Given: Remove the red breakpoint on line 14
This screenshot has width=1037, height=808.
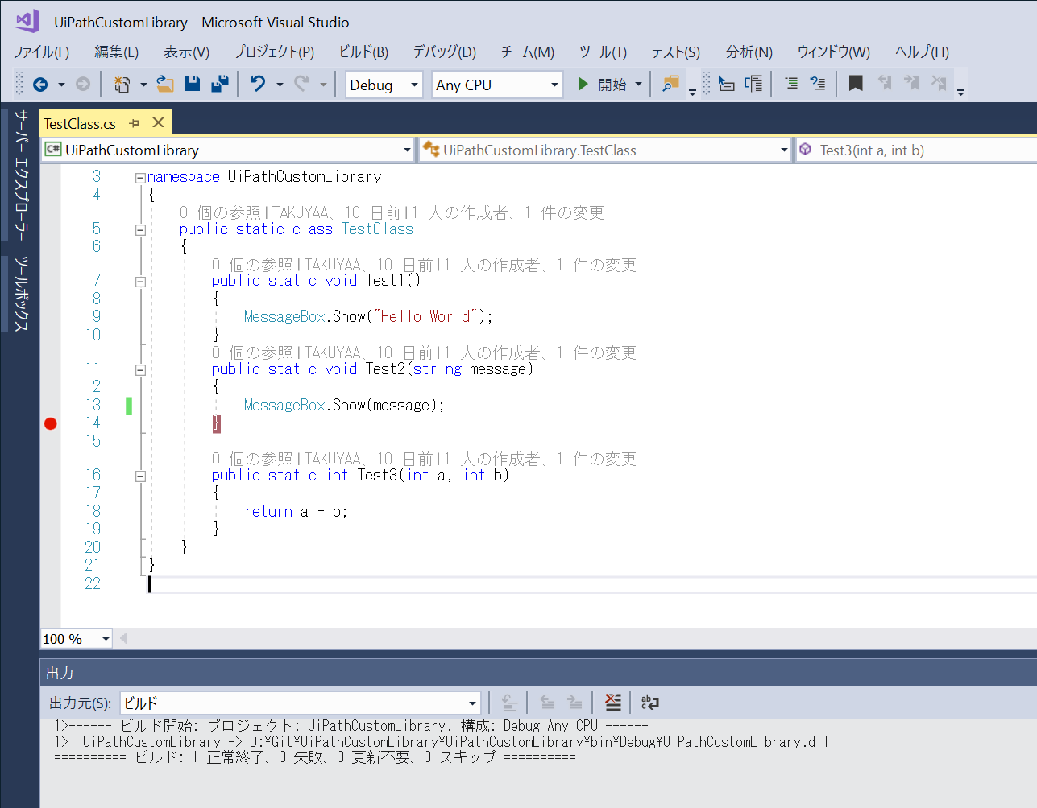Looking at the screenshot, I should [x=51, y=423].
